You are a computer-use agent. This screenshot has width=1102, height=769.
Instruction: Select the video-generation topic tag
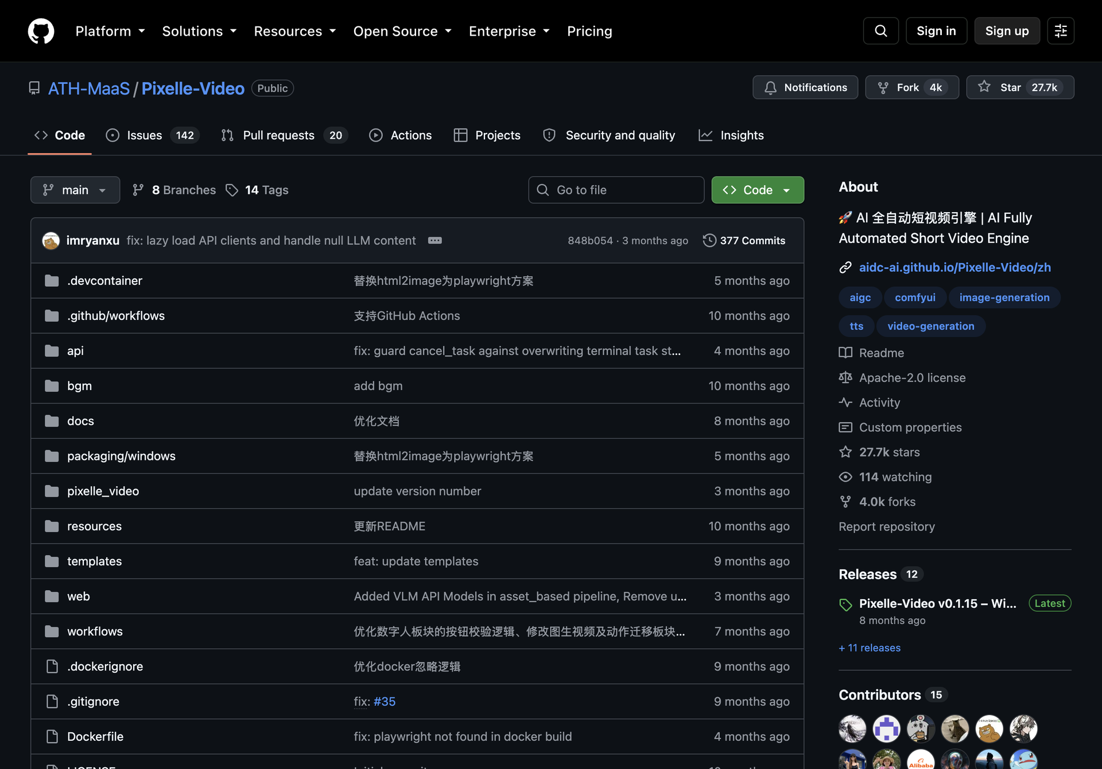coord(931,326)
